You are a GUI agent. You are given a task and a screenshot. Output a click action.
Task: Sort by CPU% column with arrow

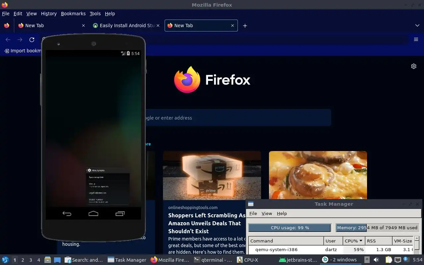(x=353, y=241)
